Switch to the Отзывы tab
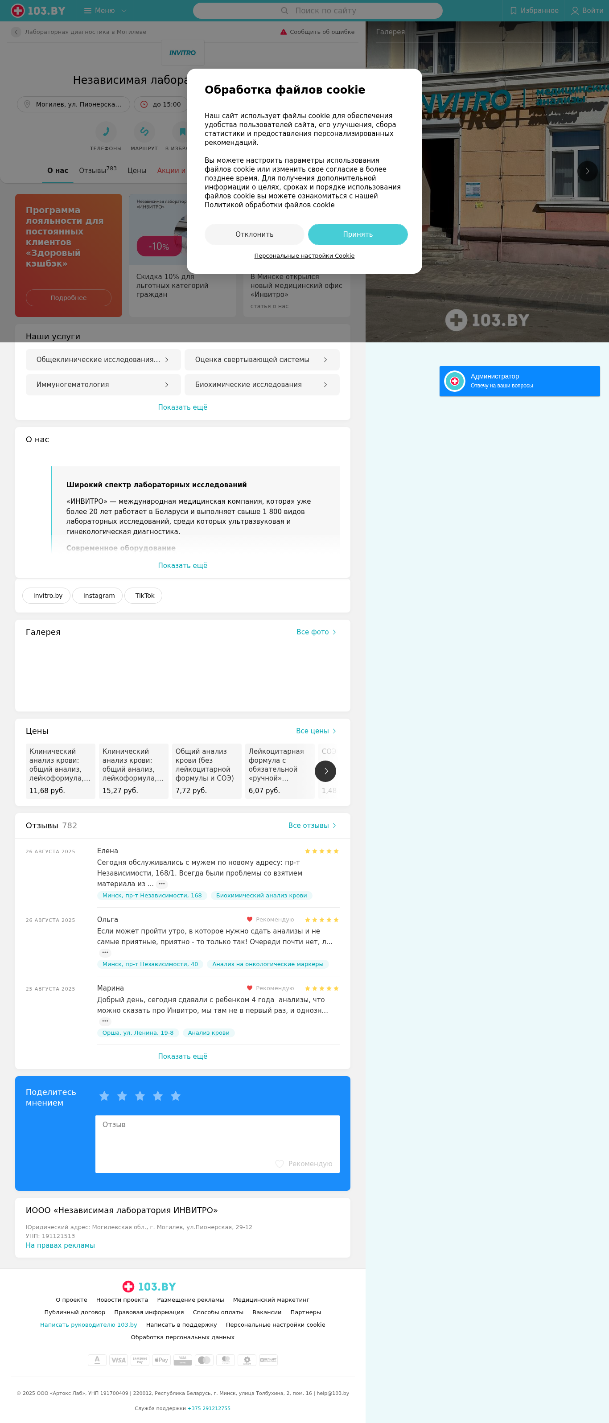The width and height of the screenshot is (609, 1423). pos(98,170)
